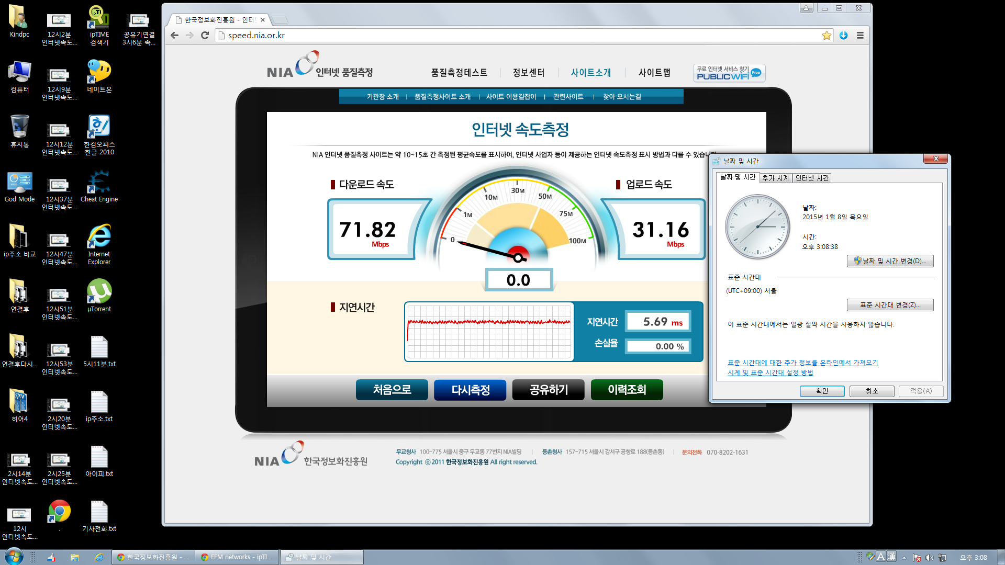Open the 기사전화.txt file on desktop

pyautogui.click(x=99, y=516)
